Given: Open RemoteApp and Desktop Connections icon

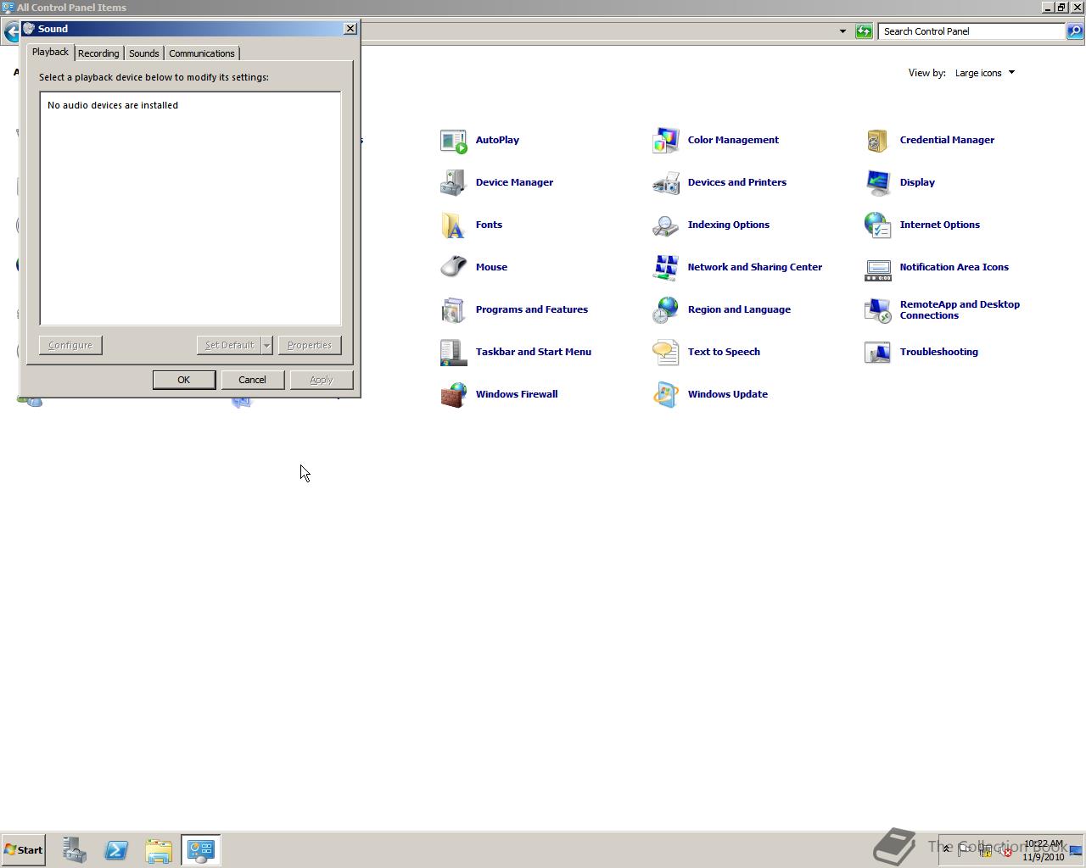Looking at the screenshot, I should (x=878, y=310).
